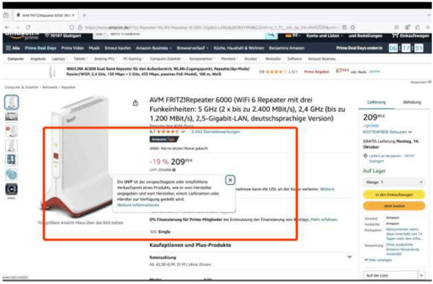The image size is (433, 284).
Task: Expand KOSTENFREIE Retouren chevron
Action: click(x=410, y=132)
